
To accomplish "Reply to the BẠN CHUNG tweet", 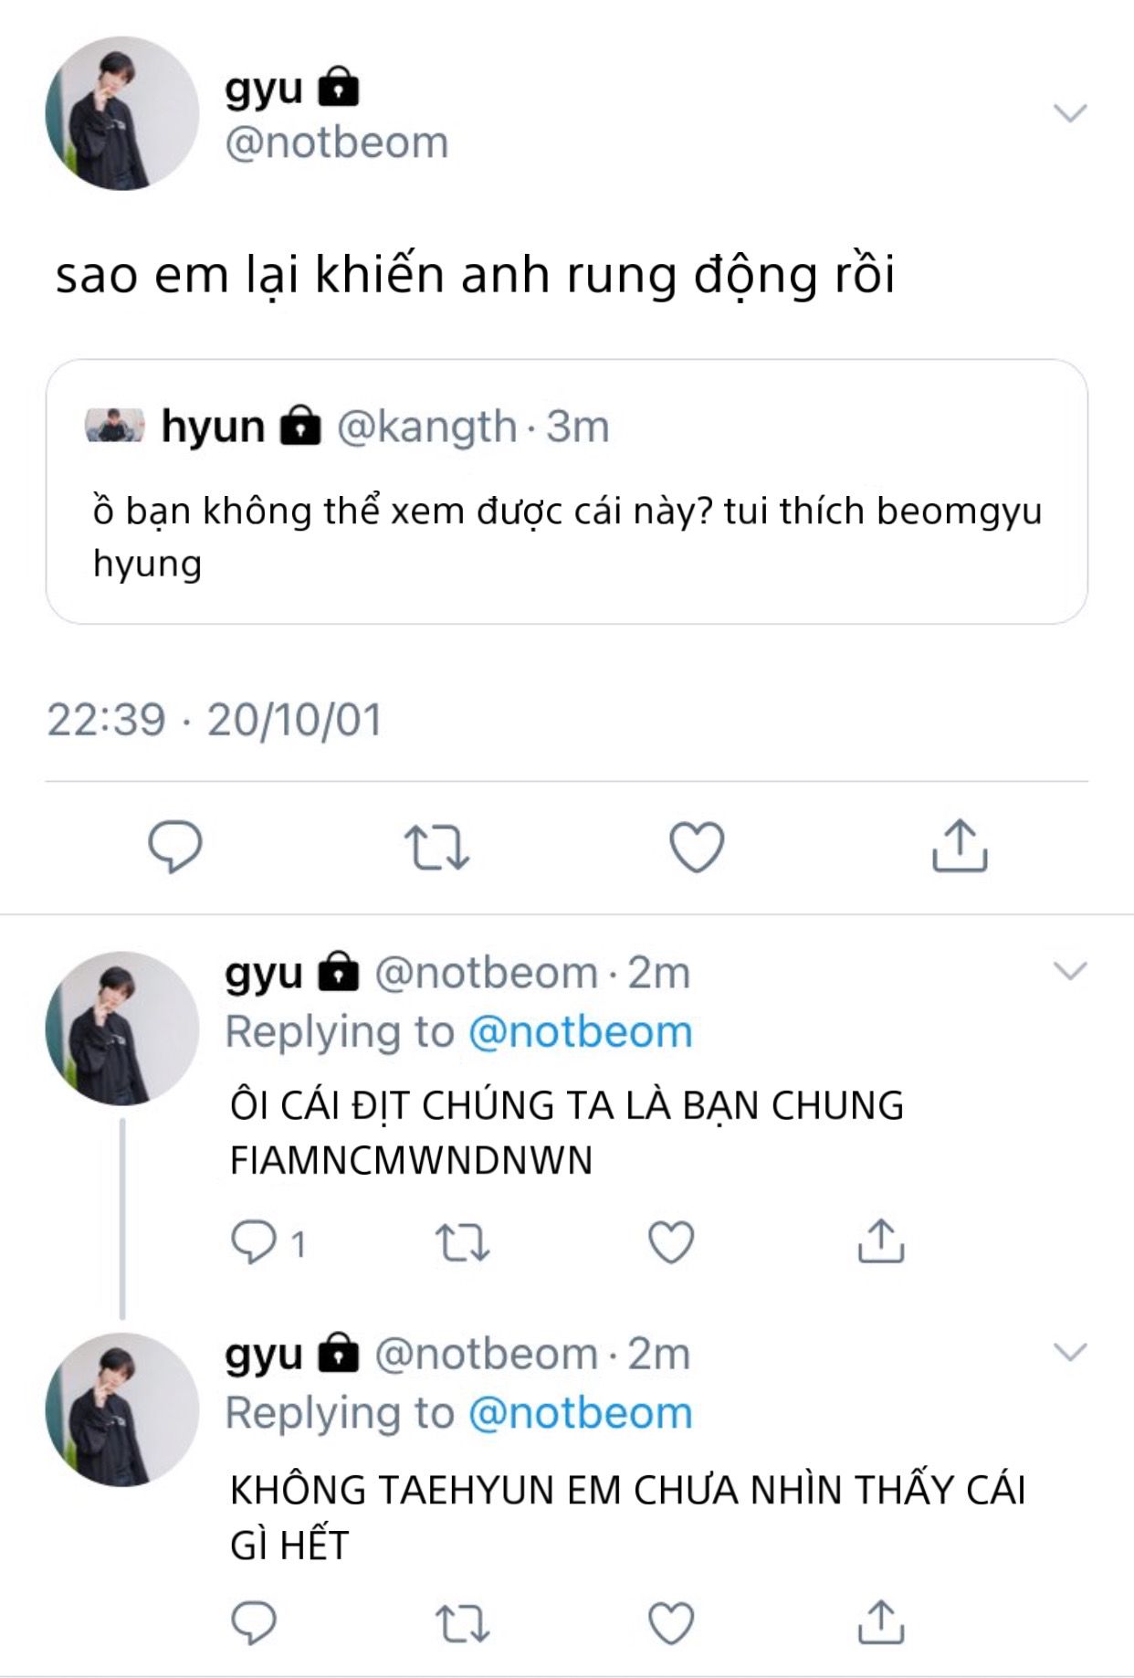I will click(x=255, y=1242).
